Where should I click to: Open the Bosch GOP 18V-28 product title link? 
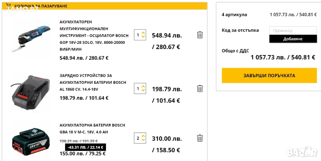[x=94, y=36]
